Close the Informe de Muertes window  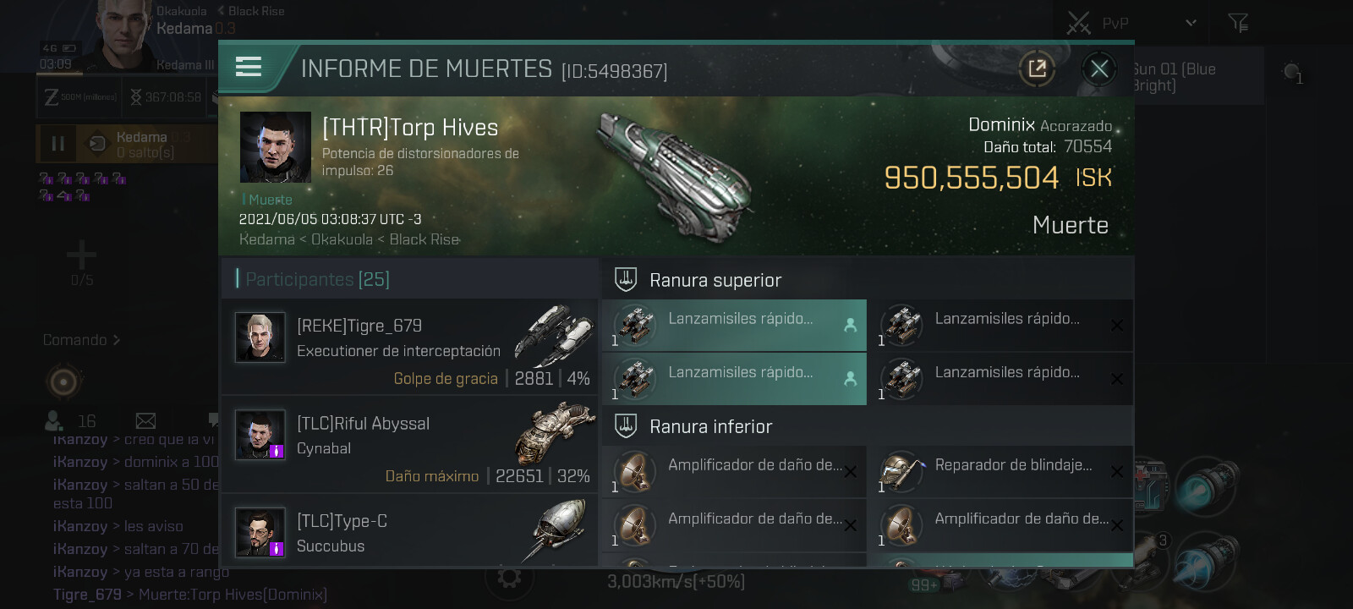pyautogui.click(x=1099, y=69)
